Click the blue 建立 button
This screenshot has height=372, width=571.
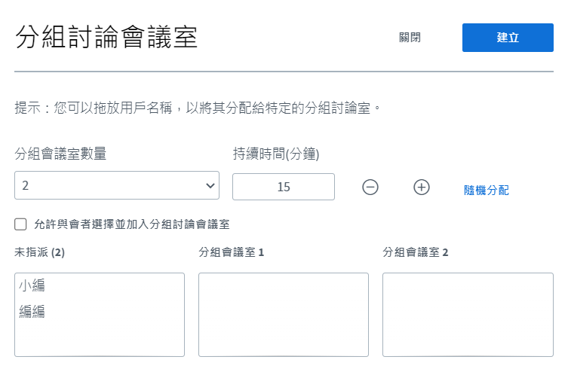(508, 38)
